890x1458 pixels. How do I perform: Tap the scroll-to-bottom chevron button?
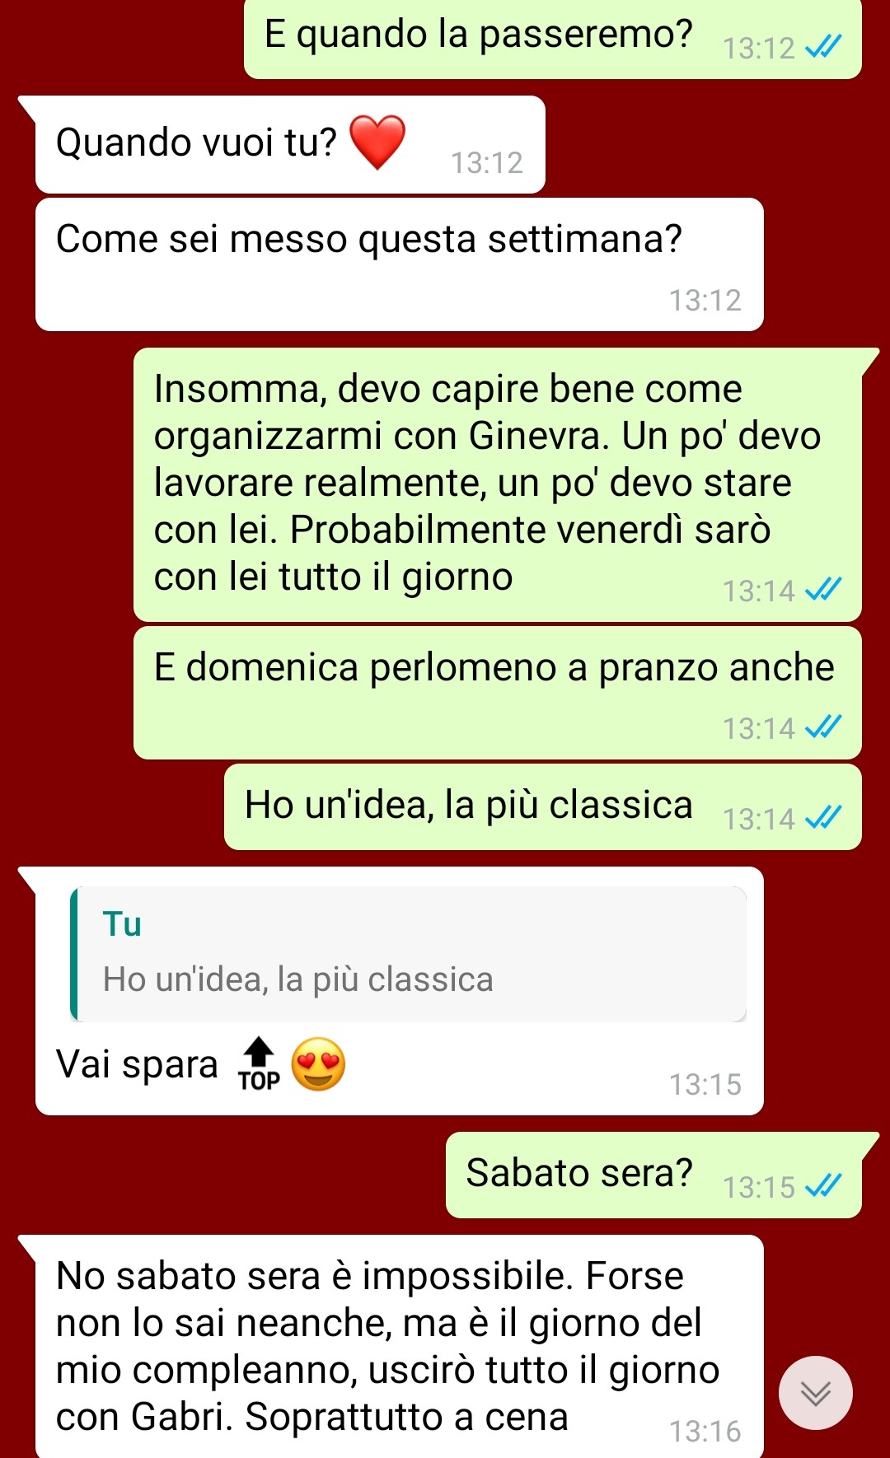(x=816, y=1393)
